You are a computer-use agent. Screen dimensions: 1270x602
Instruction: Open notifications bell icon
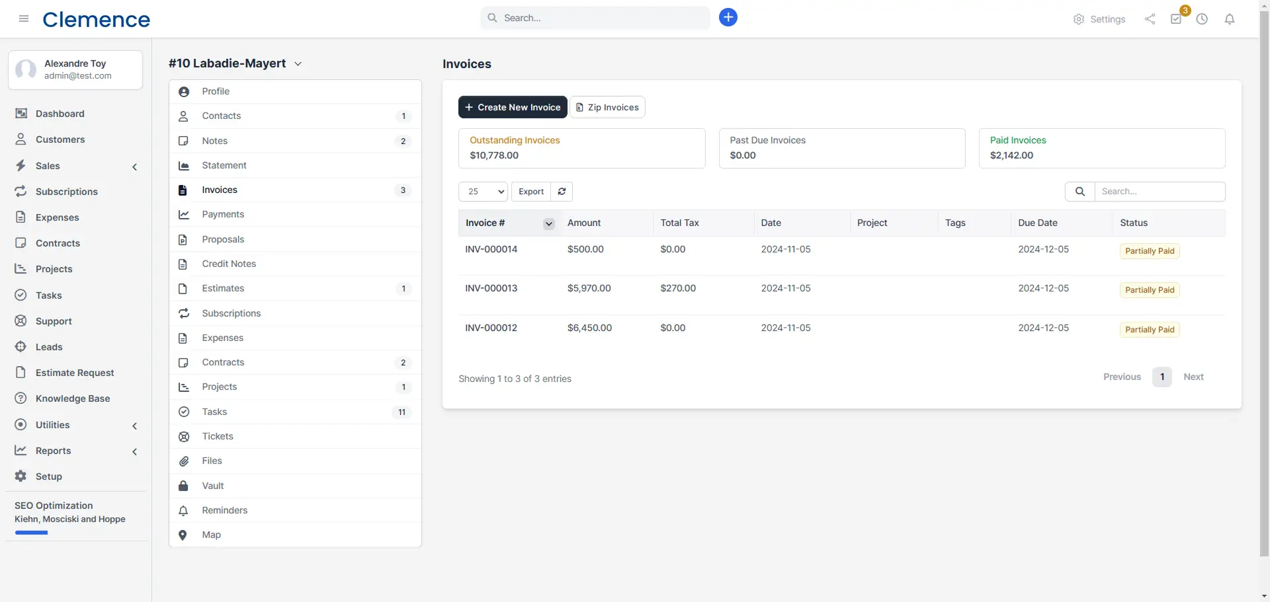click(x=1229, y=19)
